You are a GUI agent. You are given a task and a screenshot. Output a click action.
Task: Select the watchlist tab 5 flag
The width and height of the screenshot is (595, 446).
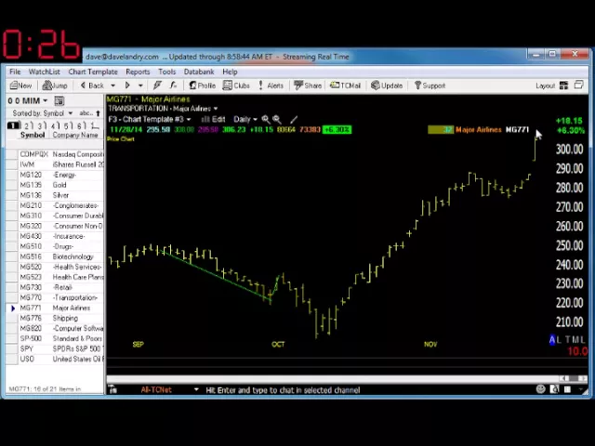(x=68, y=126)
